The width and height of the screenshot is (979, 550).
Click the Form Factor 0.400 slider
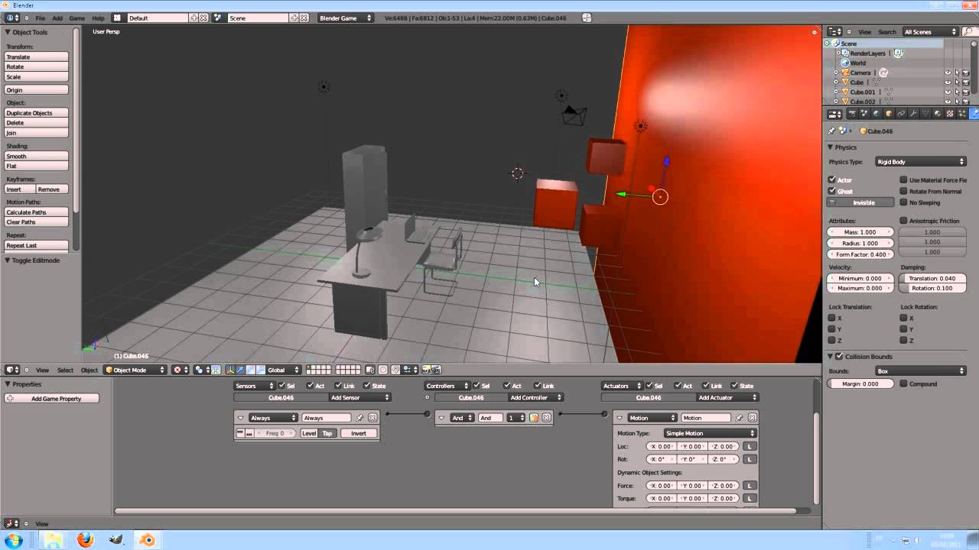[x=860, y=254]
